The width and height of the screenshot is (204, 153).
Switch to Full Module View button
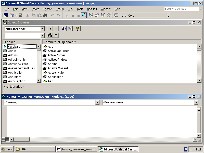[x=8, y=139]
